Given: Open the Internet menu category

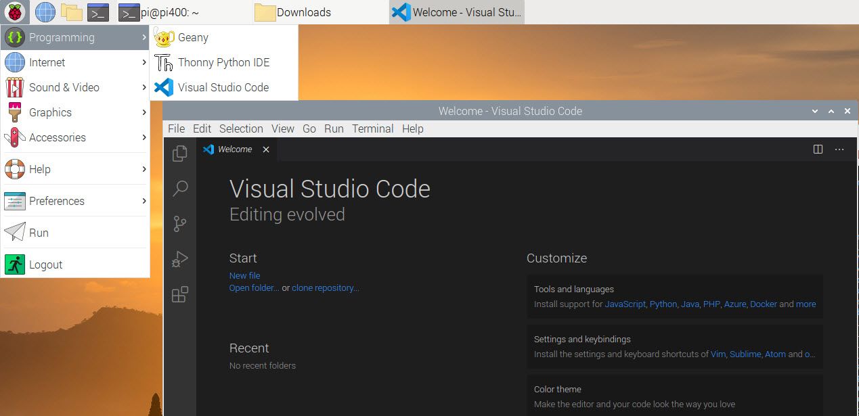Looking at the screenshot, I should (x=75, y=62).
